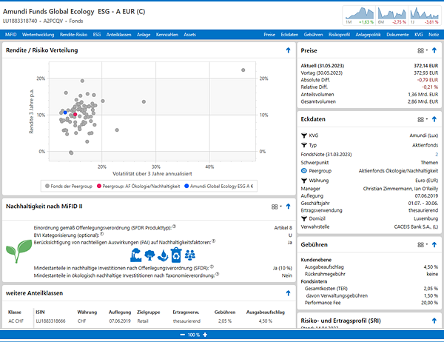Click up arrow in Rendite / Risiko Verteilung panel
Viewport: 444px width, 342px height.
click(288, 50)
